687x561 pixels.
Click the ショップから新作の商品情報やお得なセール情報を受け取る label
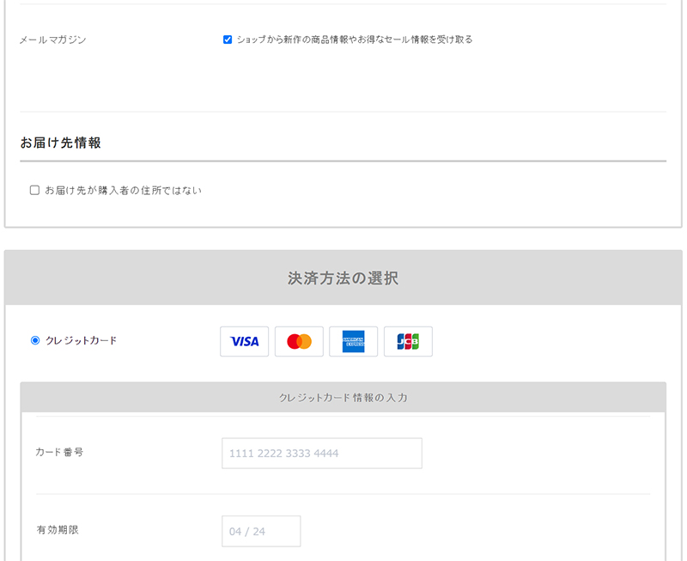point(355,40)
